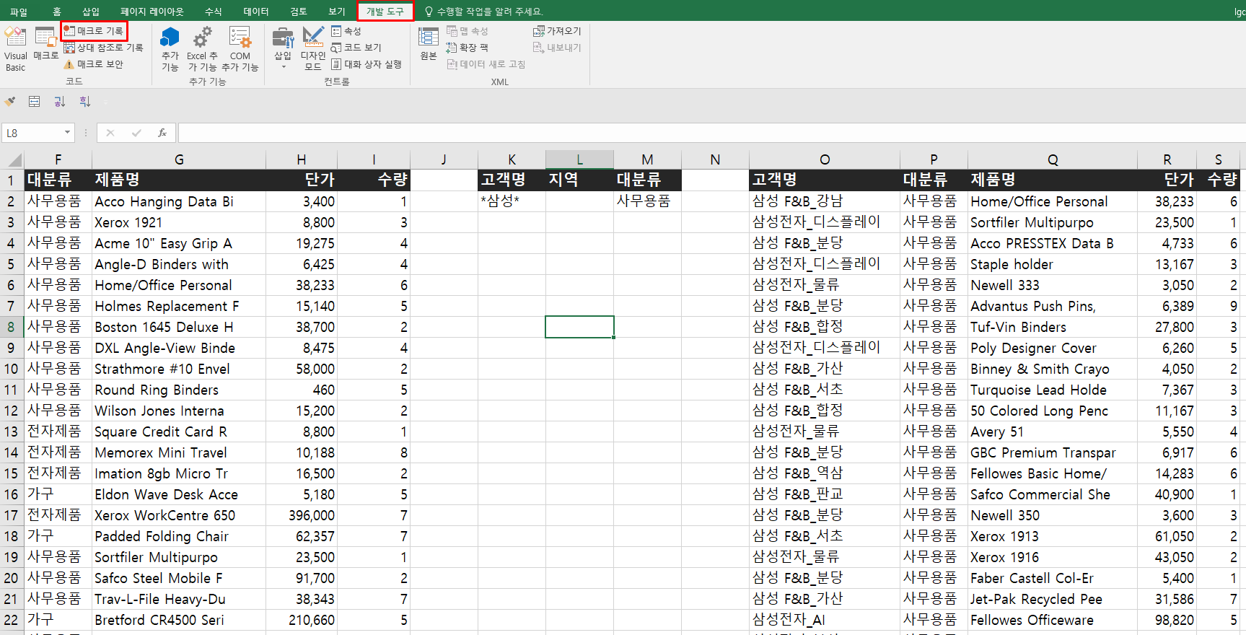Start 매크로 기록 (Record Macro)
This screenshot has height=635, width=1246.
[x=94, y=31]
